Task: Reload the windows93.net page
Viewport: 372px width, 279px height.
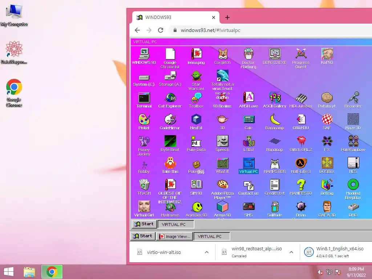Action: [x=161, y=30]
